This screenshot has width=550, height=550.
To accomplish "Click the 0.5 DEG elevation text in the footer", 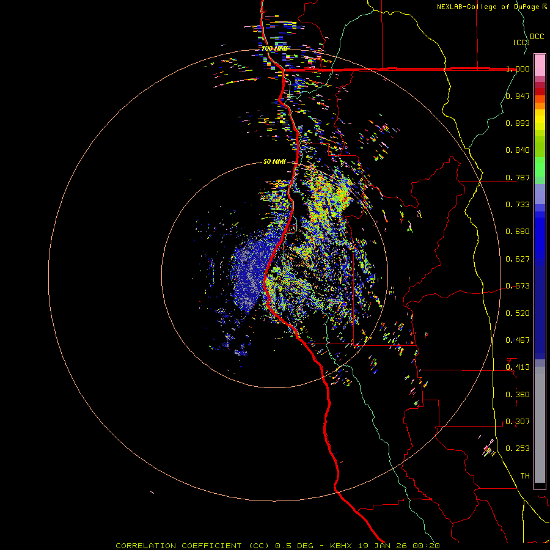I will click(x=294, y=546).
